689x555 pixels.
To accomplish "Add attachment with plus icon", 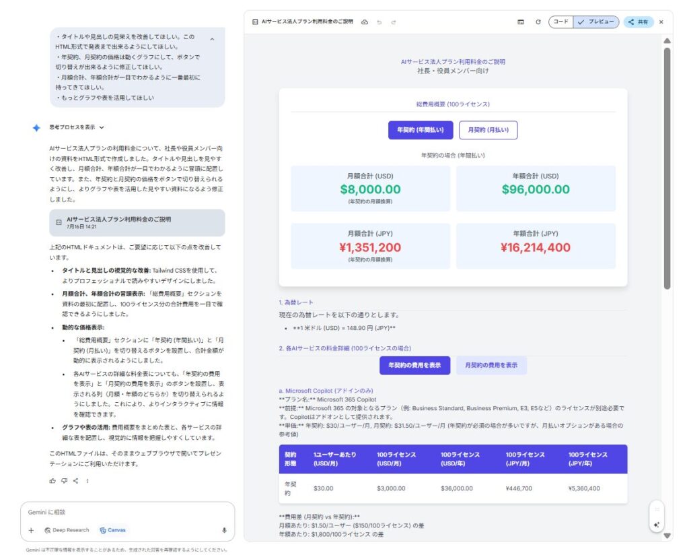I will 31,530.
